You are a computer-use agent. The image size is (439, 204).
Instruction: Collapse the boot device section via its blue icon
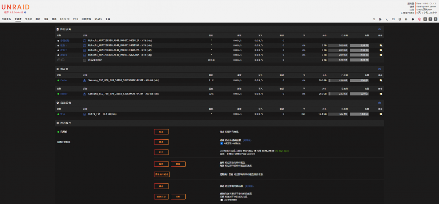pyautogui.click(x=379, y=103)
